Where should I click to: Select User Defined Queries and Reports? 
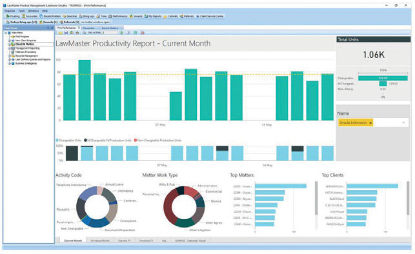pyautogui.click(x=33, y=59)
